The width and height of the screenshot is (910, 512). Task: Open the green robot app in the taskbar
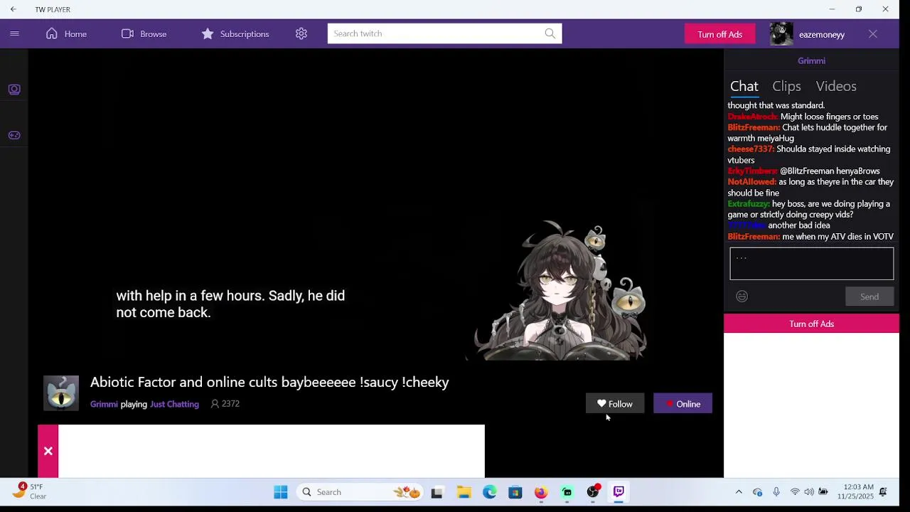(x=567, y=492)
